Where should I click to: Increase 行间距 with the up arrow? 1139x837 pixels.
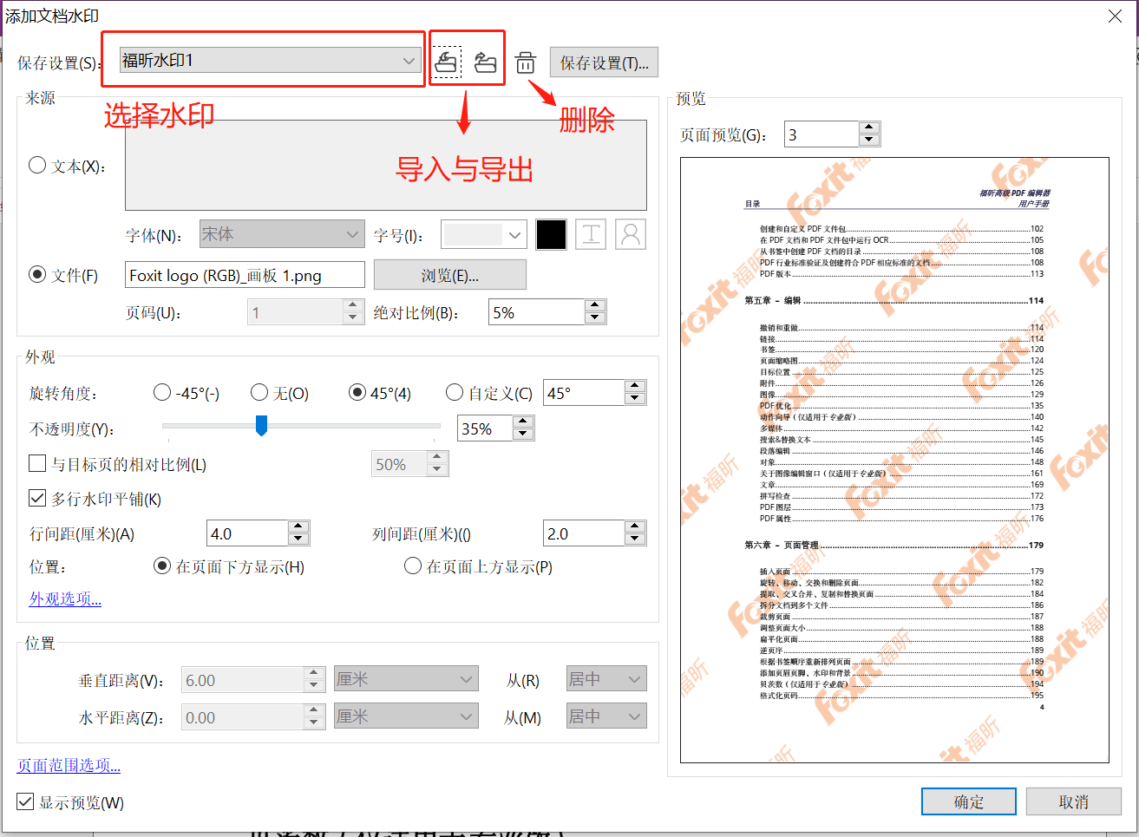[298, 526]
